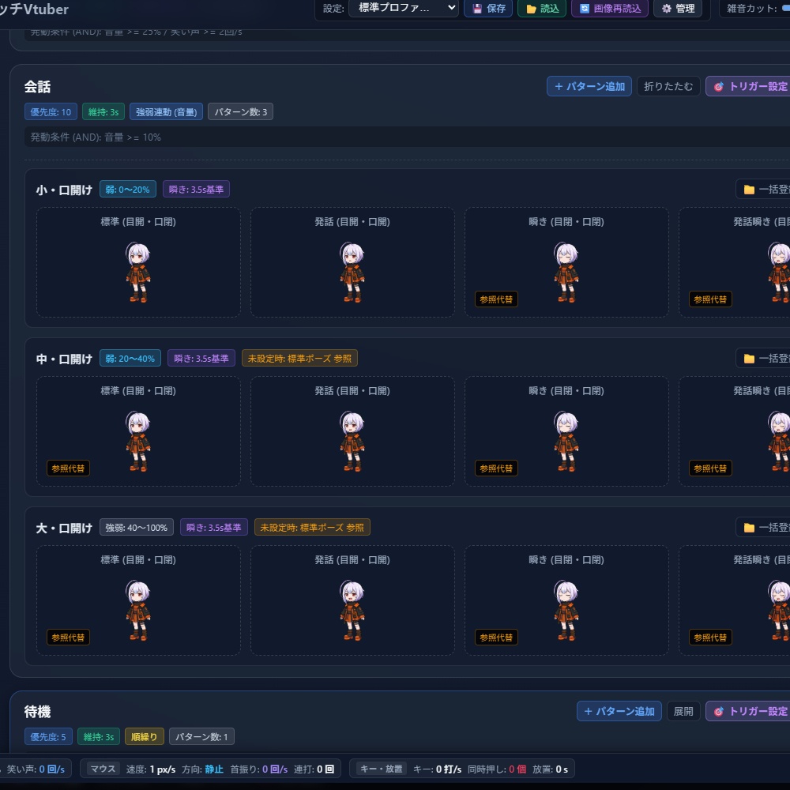Select 瞬き (目閉・口閉) thumbnail in 大・口開け
This screenshot has width=790, height=790.
566,600
